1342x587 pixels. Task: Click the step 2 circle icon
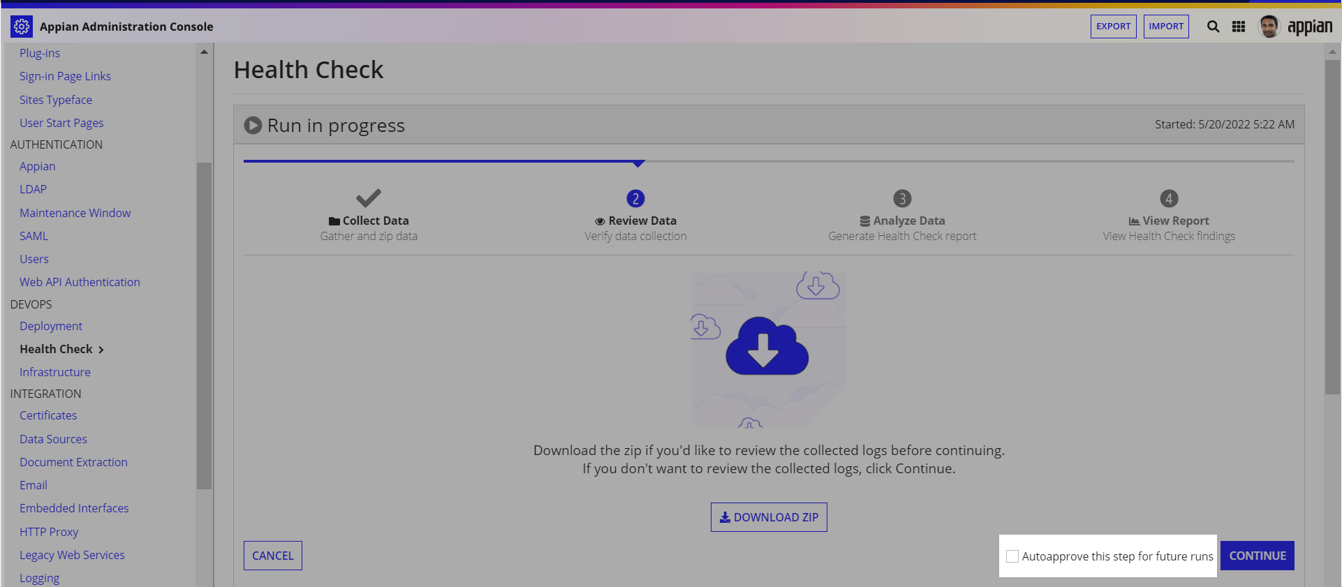635,199
